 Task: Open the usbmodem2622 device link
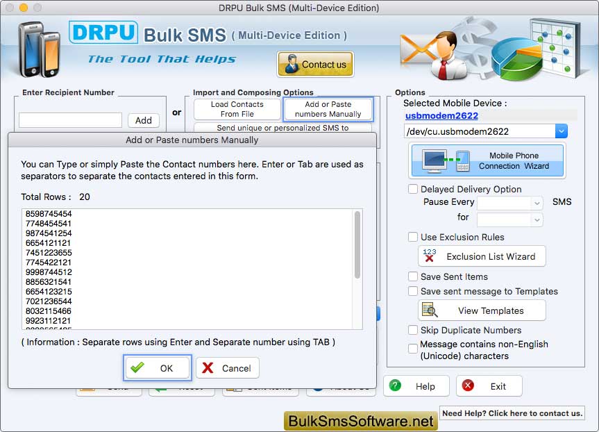(441, 115)
